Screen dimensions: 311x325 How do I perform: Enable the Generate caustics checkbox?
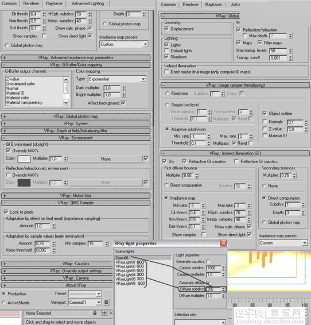click(208, 262)
